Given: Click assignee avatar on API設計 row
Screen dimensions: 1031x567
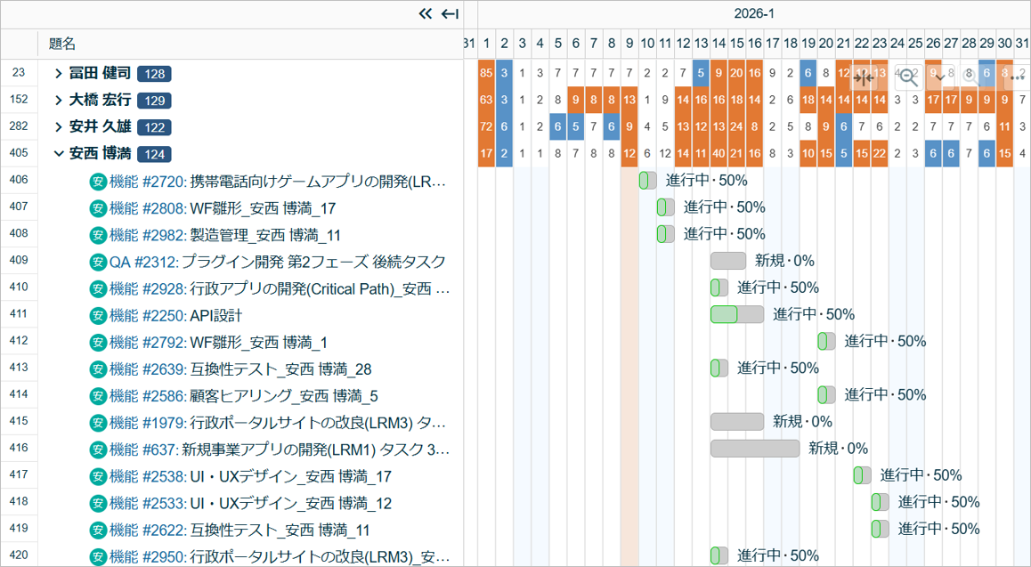Looking at the screenshot, I should pyautogui.click(x=98, y=316).
